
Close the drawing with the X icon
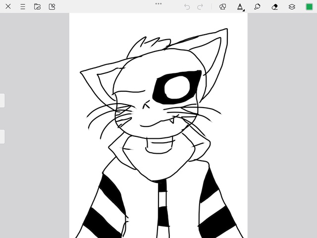point(8,6)
